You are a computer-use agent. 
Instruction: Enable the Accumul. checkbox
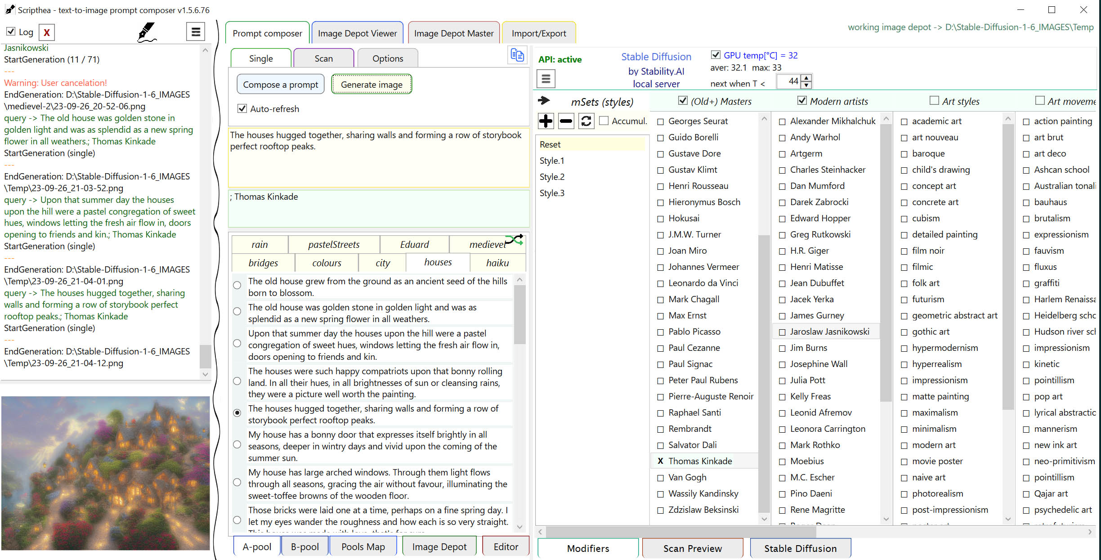coord(604,121)
